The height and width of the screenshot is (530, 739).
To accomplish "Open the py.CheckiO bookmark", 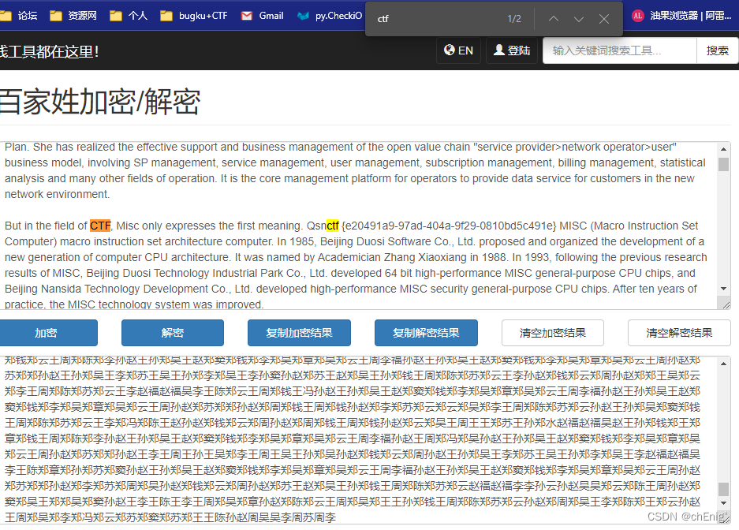I will 330,16.
